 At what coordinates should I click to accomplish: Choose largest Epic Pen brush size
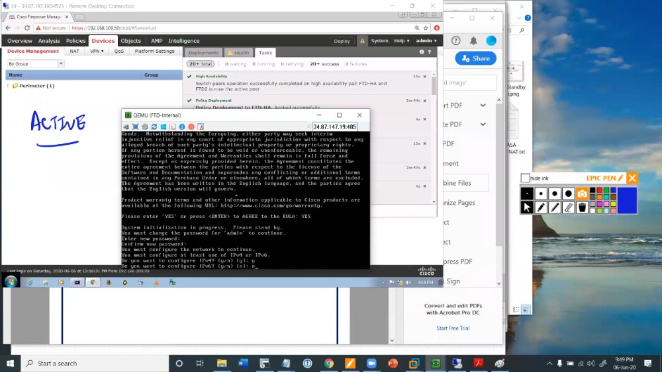pyautogui.click(x=568, y=194)
